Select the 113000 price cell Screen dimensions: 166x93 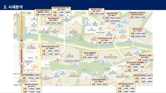(50, 54)
